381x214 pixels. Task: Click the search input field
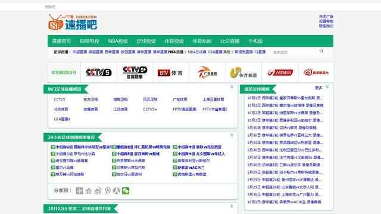tap(294, 52)
